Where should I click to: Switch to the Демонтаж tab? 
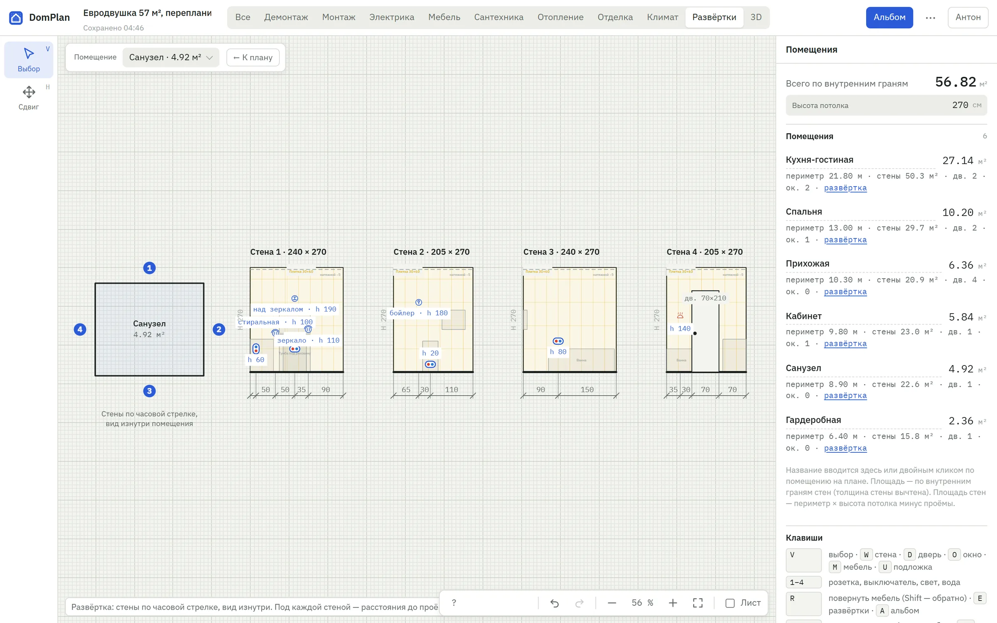coord(286,17)
